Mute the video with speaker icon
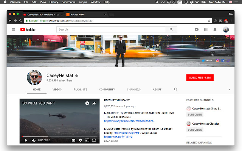This screenshot has height=151, width=242. coord(34,140)
